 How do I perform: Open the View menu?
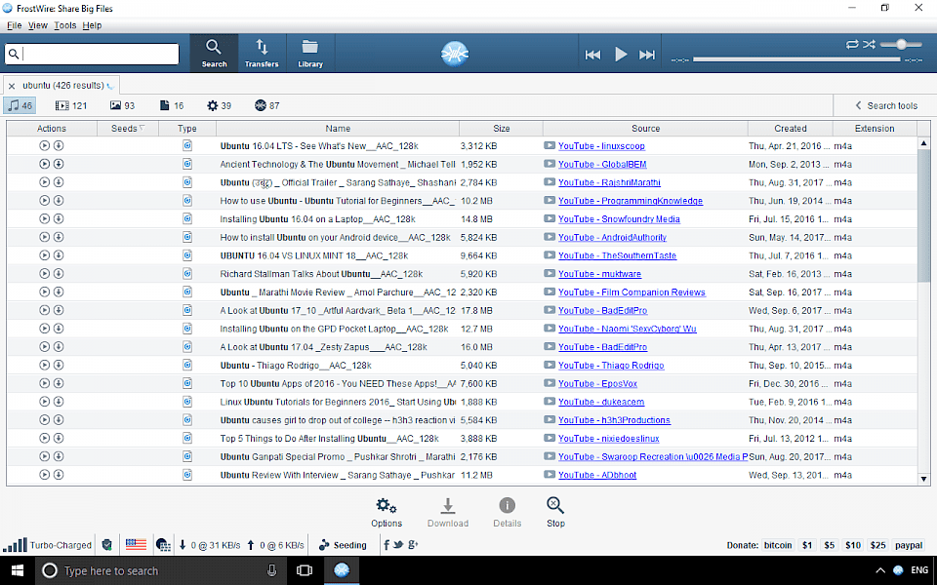click(x=38, y=25)
